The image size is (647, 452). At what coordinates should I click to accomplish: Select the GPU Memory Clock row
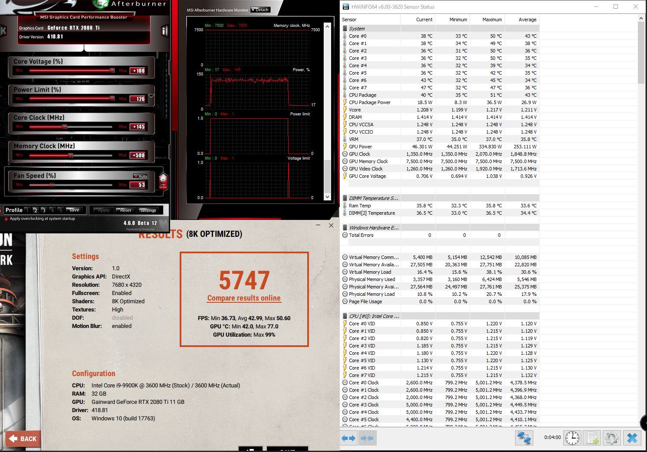pos(440,161)
